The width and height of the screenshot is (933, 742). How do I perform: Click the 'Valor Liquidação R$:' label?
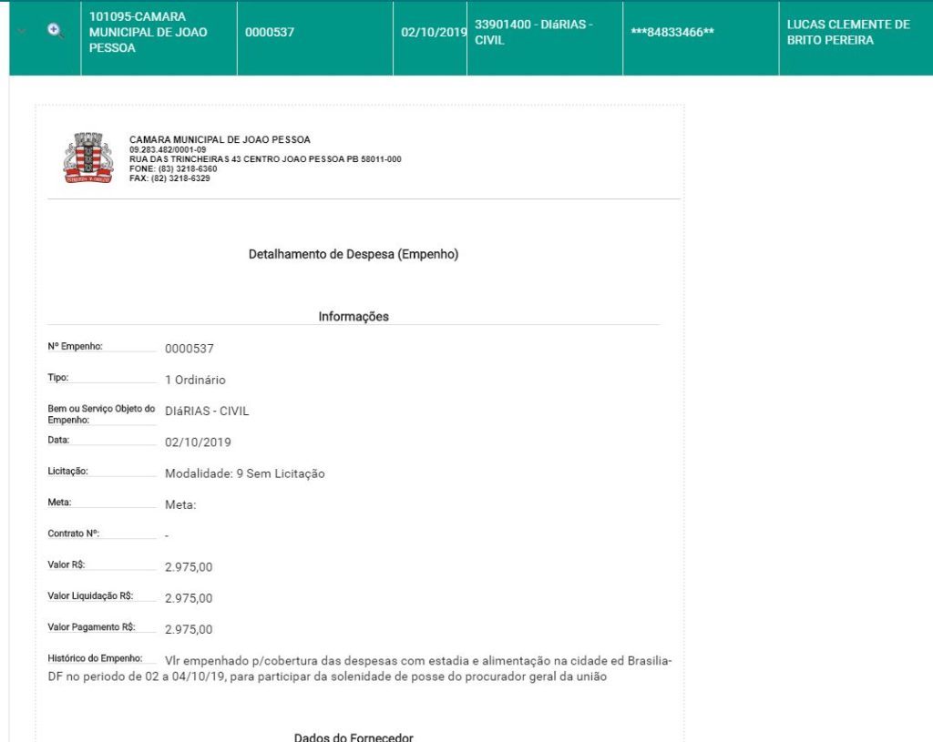click(x=90, y=595)
